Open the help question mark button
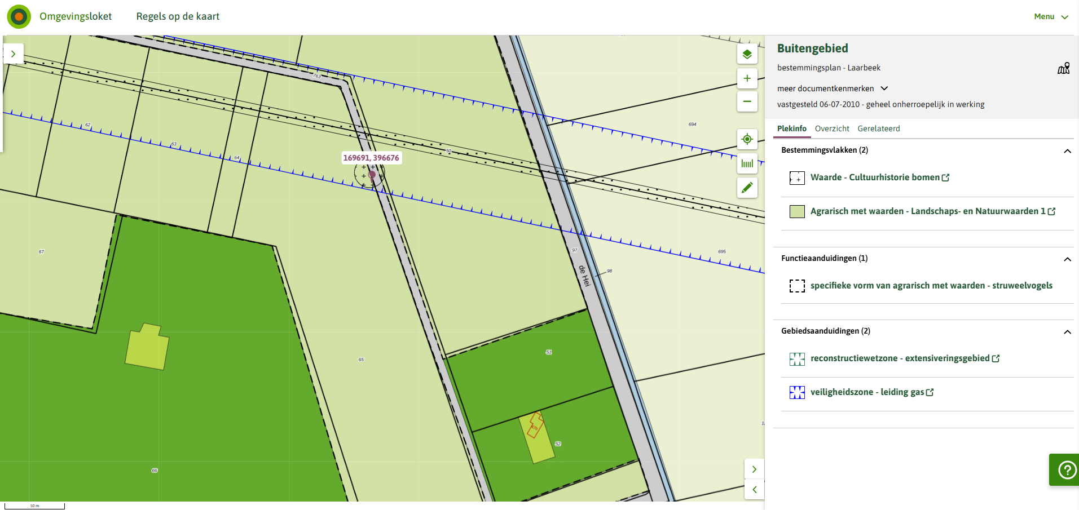Screen dimensions: 1079x510 click(x=1067, y=469)
